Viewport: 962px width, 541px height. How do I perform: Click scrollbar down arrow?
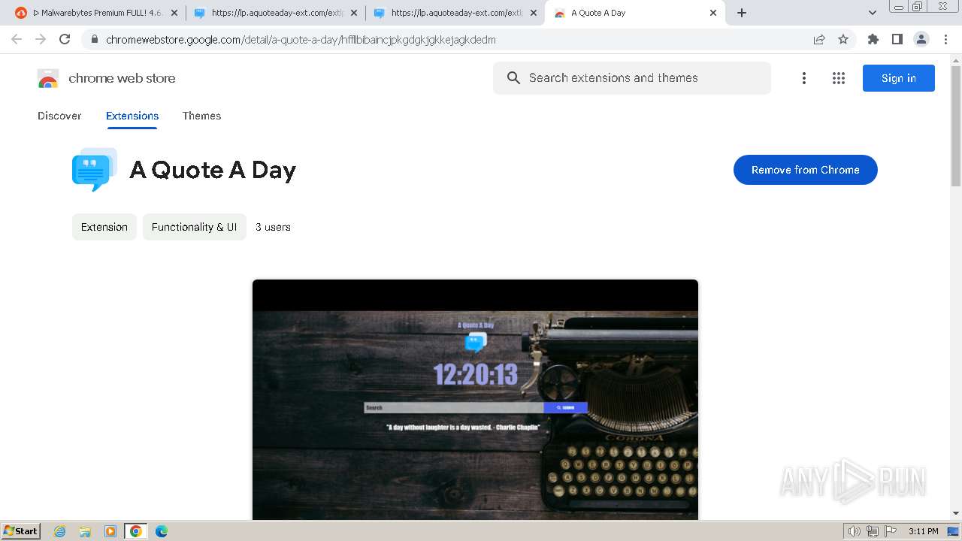pos(956,513)
